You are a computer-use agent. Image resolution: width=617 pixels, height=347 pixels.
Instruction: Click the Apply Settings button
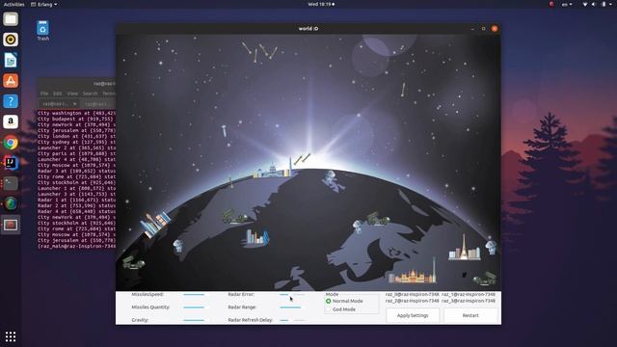coord(413,315)
